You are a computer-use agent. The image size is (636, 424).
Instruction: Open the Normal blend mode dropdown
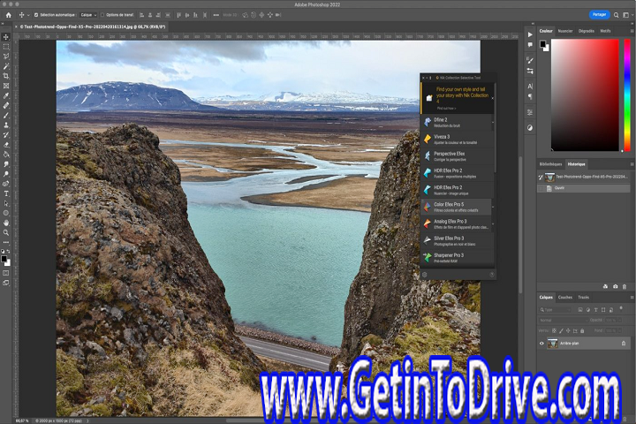click(564, 320)
